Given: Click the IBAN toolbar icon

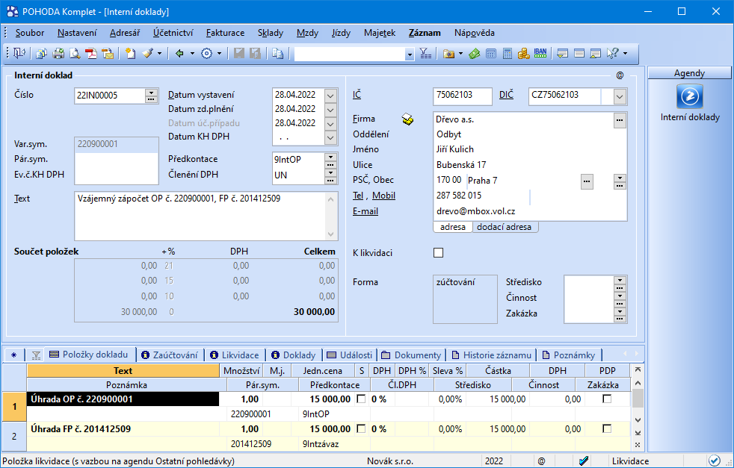Looking at the screenshot, I should 540,54.
